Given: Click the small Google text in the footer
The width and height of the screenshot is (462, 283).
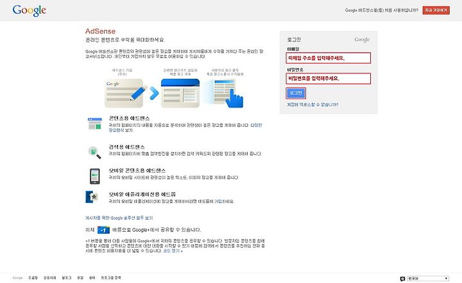Looking at the screenshot, I should 18,278.
